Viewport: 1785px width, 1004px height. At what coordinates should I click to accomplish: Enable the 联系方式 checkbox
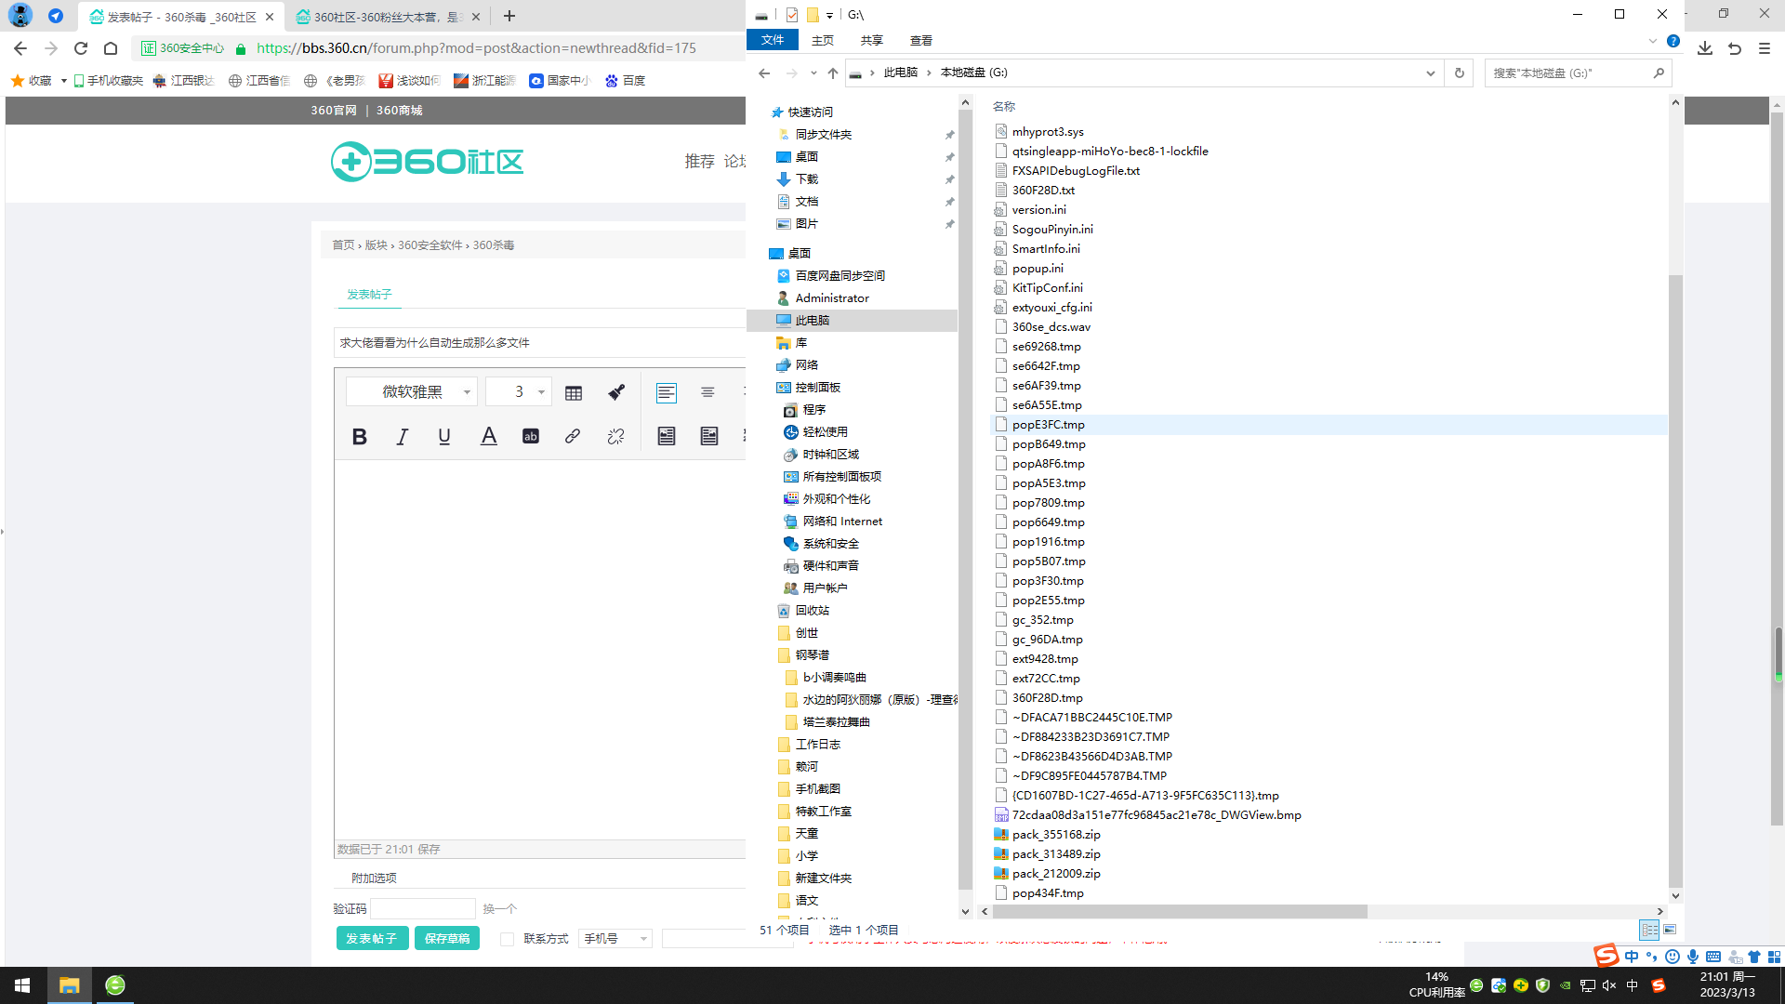[508, 939]
